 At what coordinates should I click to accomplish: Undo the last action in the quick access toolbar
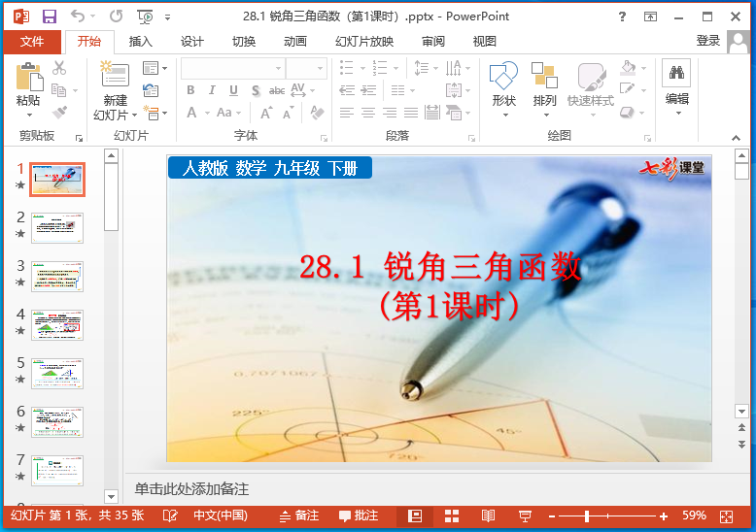[x=78, y=16]
